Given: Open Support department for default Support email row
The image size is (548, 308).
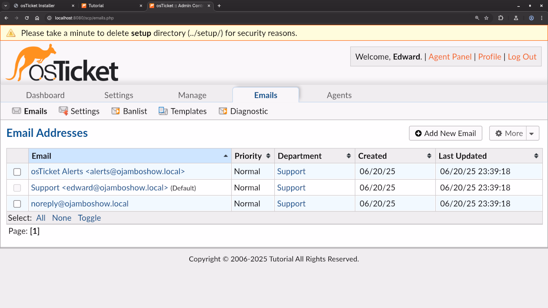Looking at the screenshot, I should click(291, 188).
